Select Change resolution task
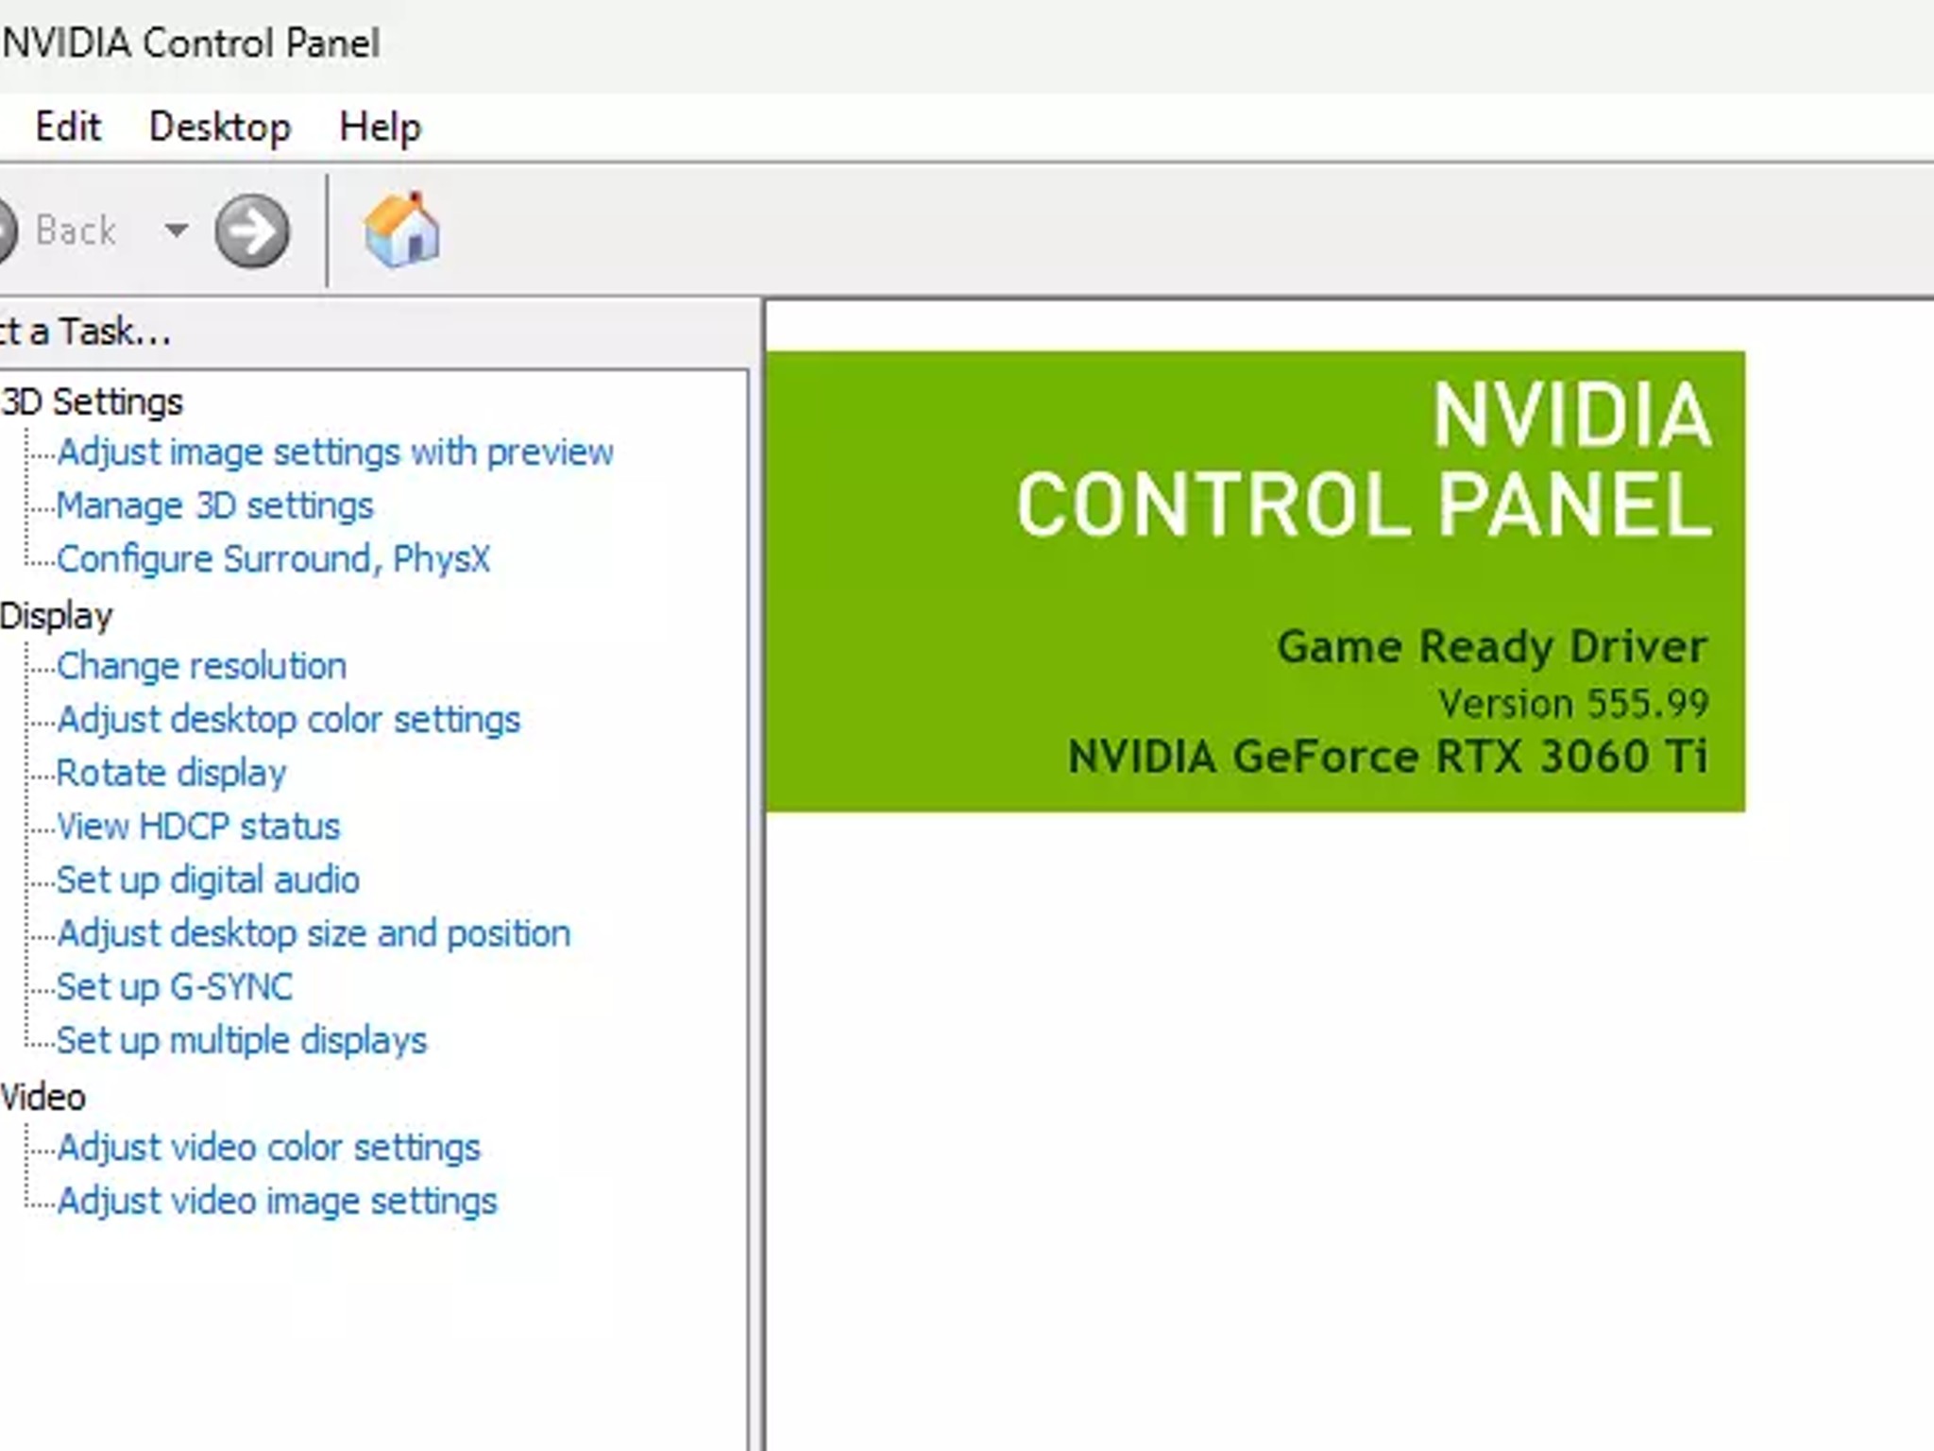The height and width of the screenshot is (1451, 1934). (201, 666)
